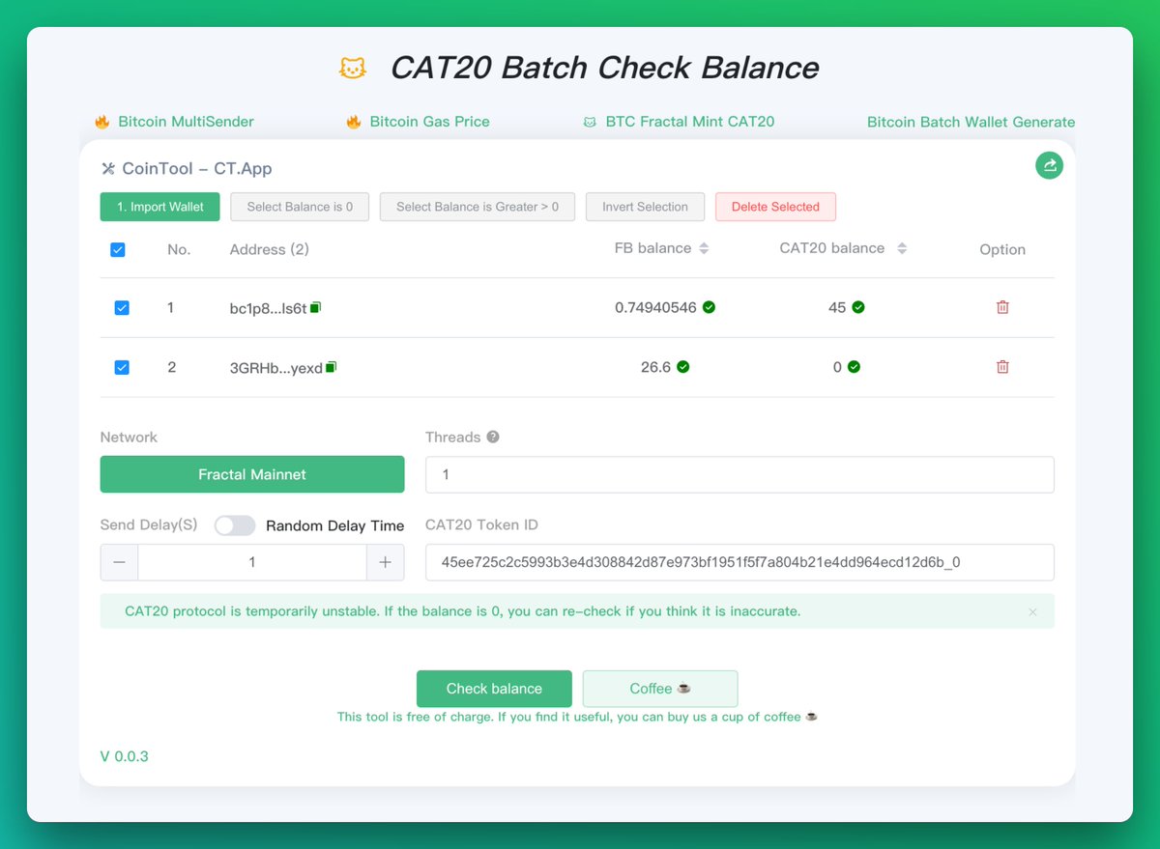Uncheck wallet row 2 checkbox

tap(122, 367)
